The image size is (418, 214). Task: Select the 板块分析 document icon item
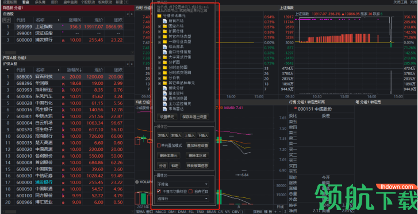[164, 88]
